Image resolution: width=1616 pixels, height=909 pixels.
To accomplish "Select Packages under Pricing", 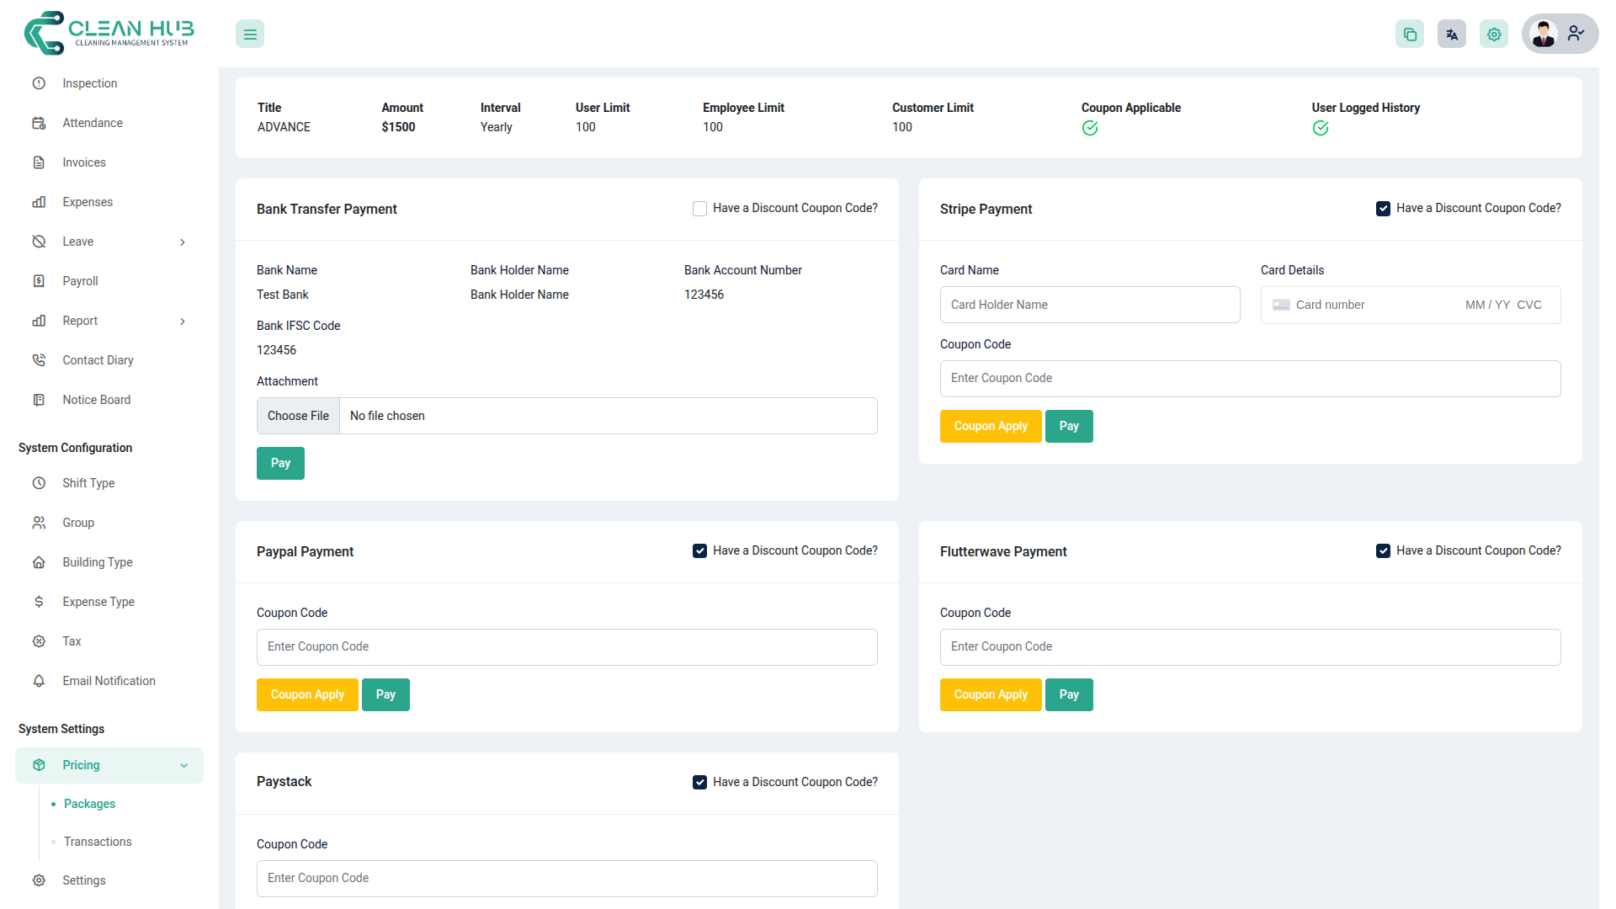I will pos(89,804).
